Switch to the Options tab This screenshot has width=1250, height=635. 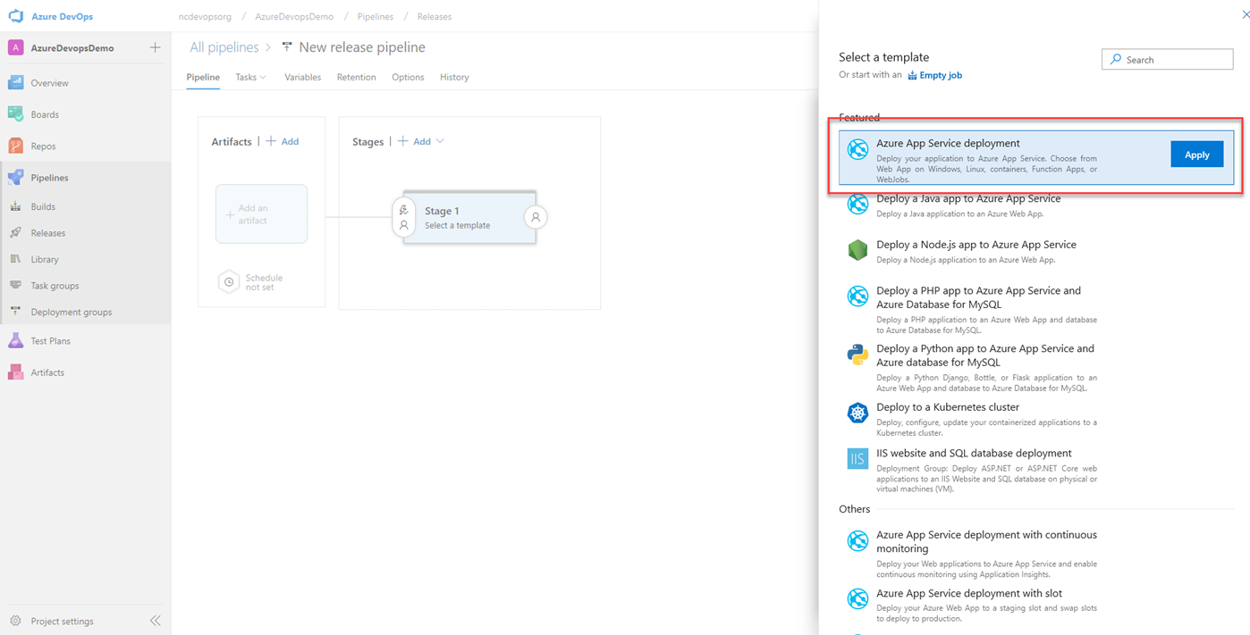[x=408, y=77]
